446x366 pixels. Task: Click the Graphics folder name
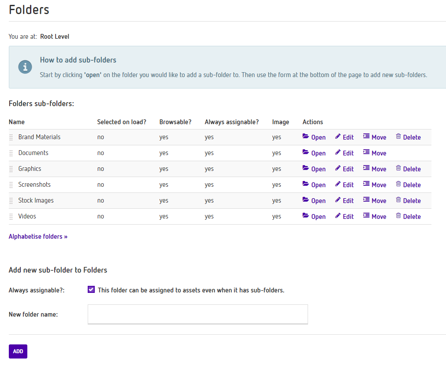[30, 169]
